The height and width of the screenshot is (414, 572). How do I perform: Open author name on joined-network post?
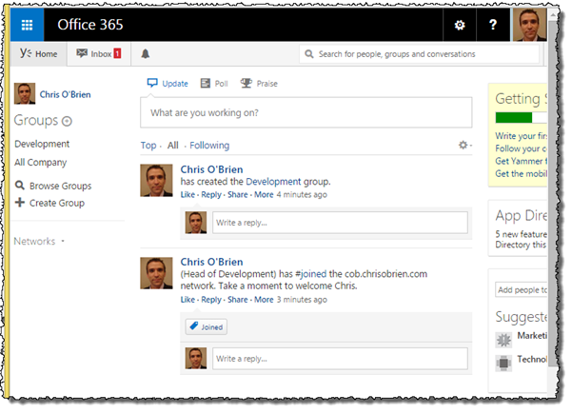click(x=211, y=262)
